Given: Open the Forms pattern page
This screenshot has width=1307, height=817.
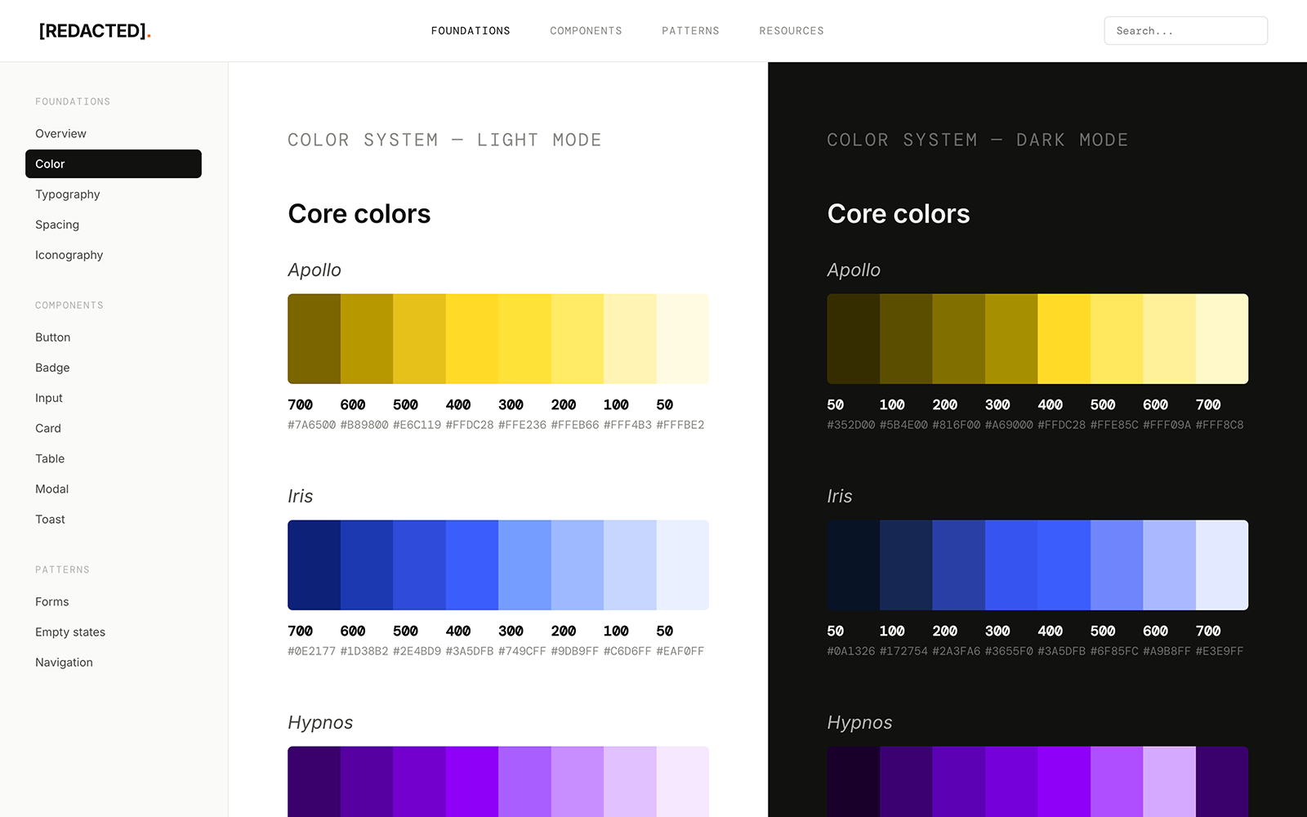Looking at the screenshot, I should 114,602.
